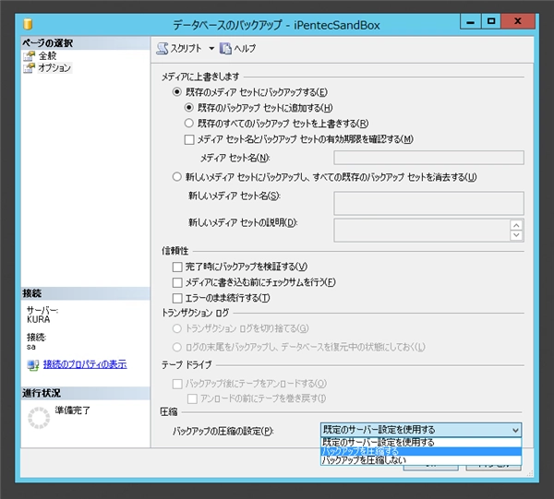
Task: Toggle バックアップ後にテープをアンロードする checkbox
Action: click(x=177, y=384)
